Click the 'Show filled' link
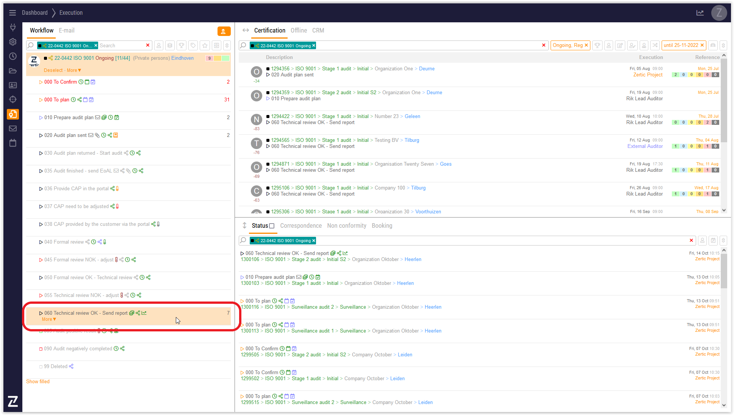The width and height of the screenshot is (734, 415). point(38,381)
